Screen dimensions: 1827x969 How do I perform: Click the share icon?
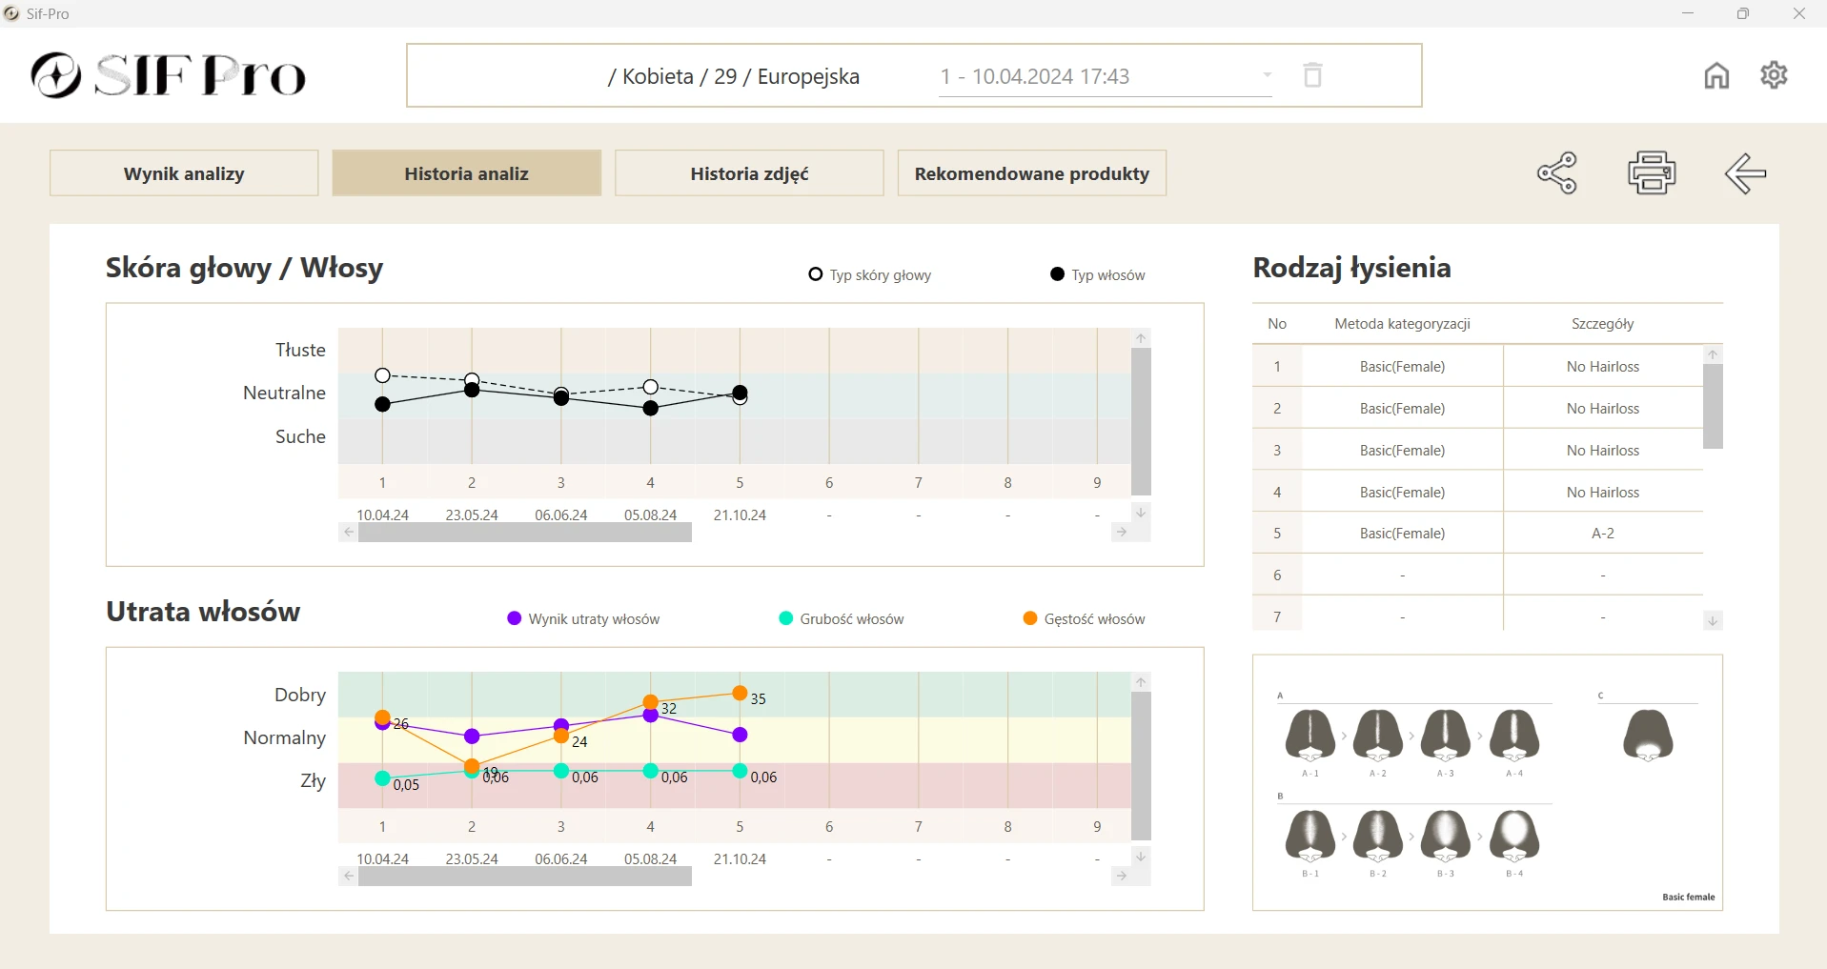click(1557, 173)
